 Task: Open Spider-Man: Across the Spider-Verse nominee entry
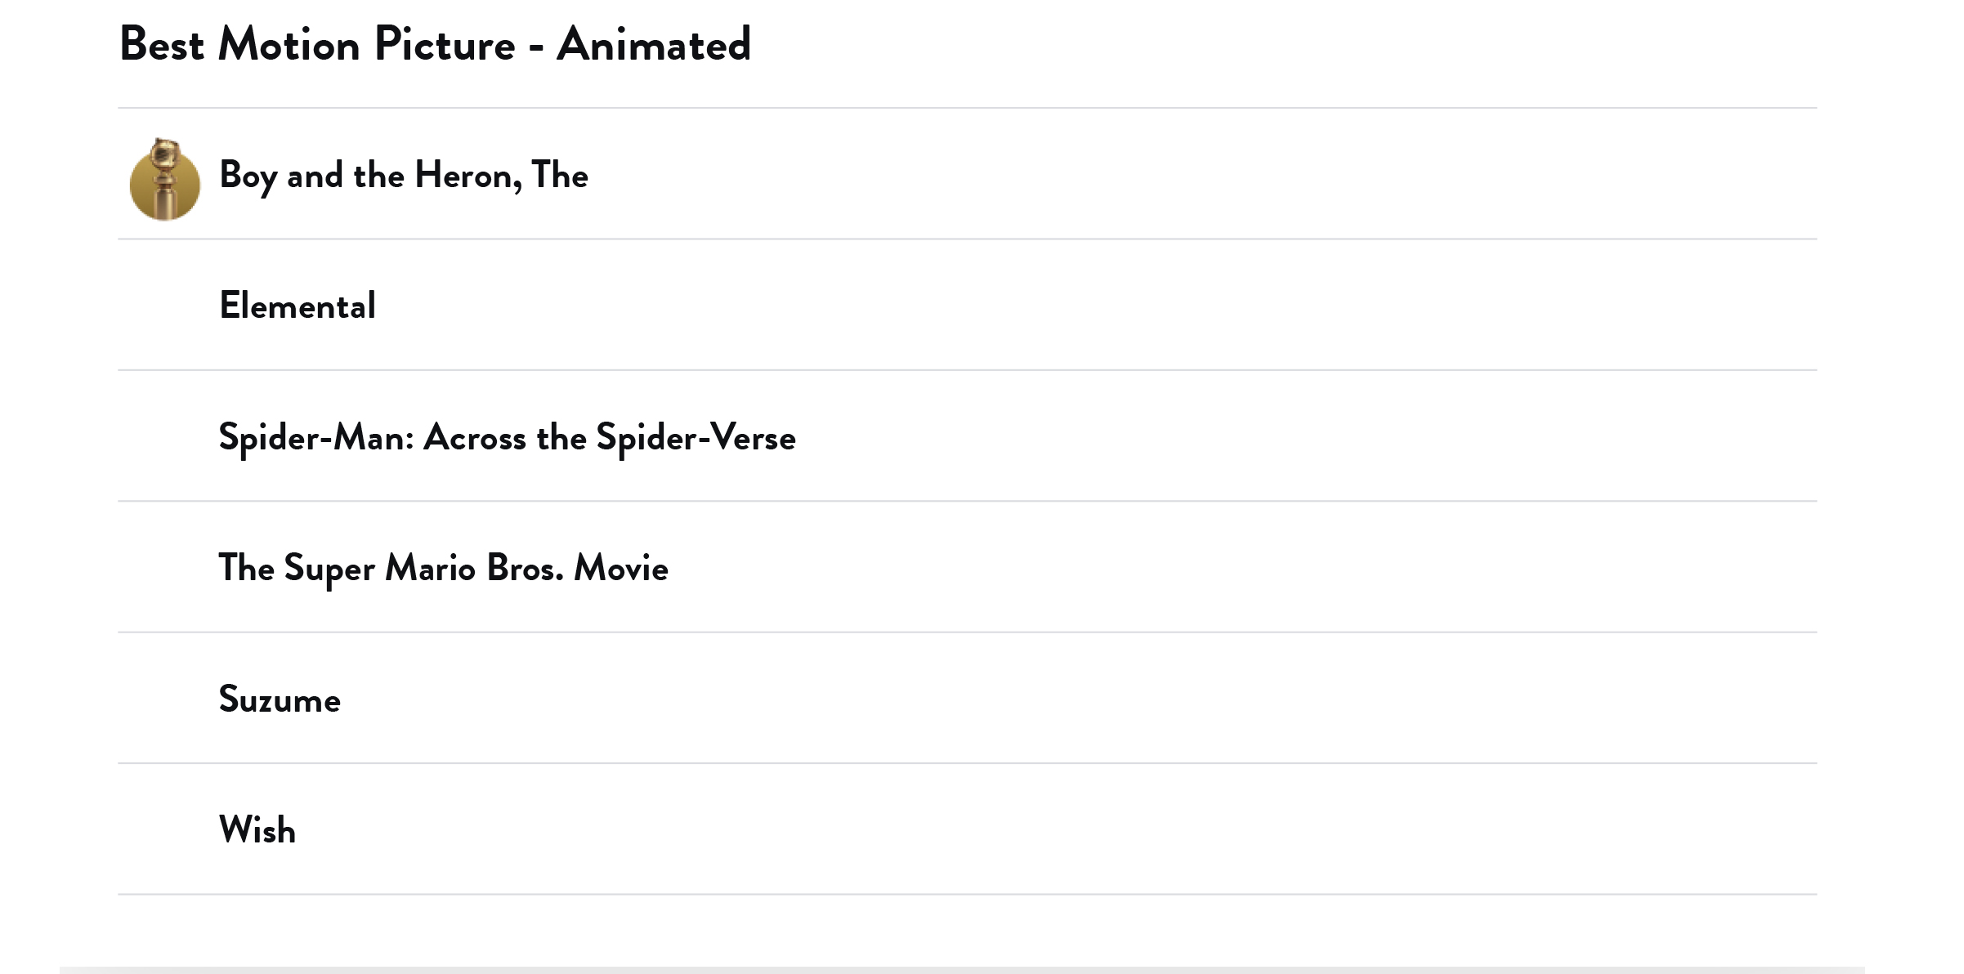tap(507, 437)
